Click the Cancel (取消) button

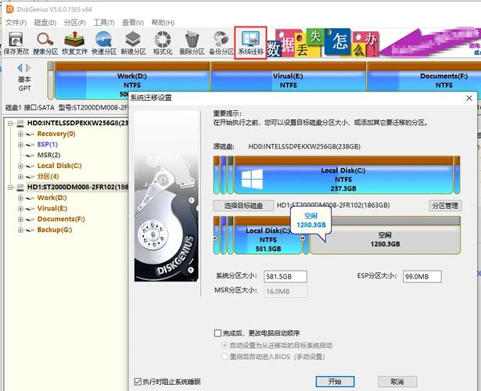click(x=397, y=382)
